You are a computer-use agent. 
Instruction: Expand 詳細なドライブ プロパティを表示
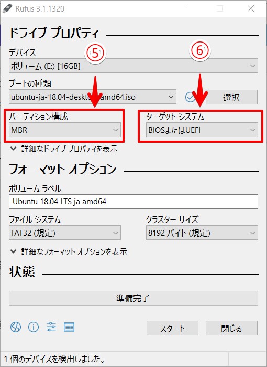(64, 149)
